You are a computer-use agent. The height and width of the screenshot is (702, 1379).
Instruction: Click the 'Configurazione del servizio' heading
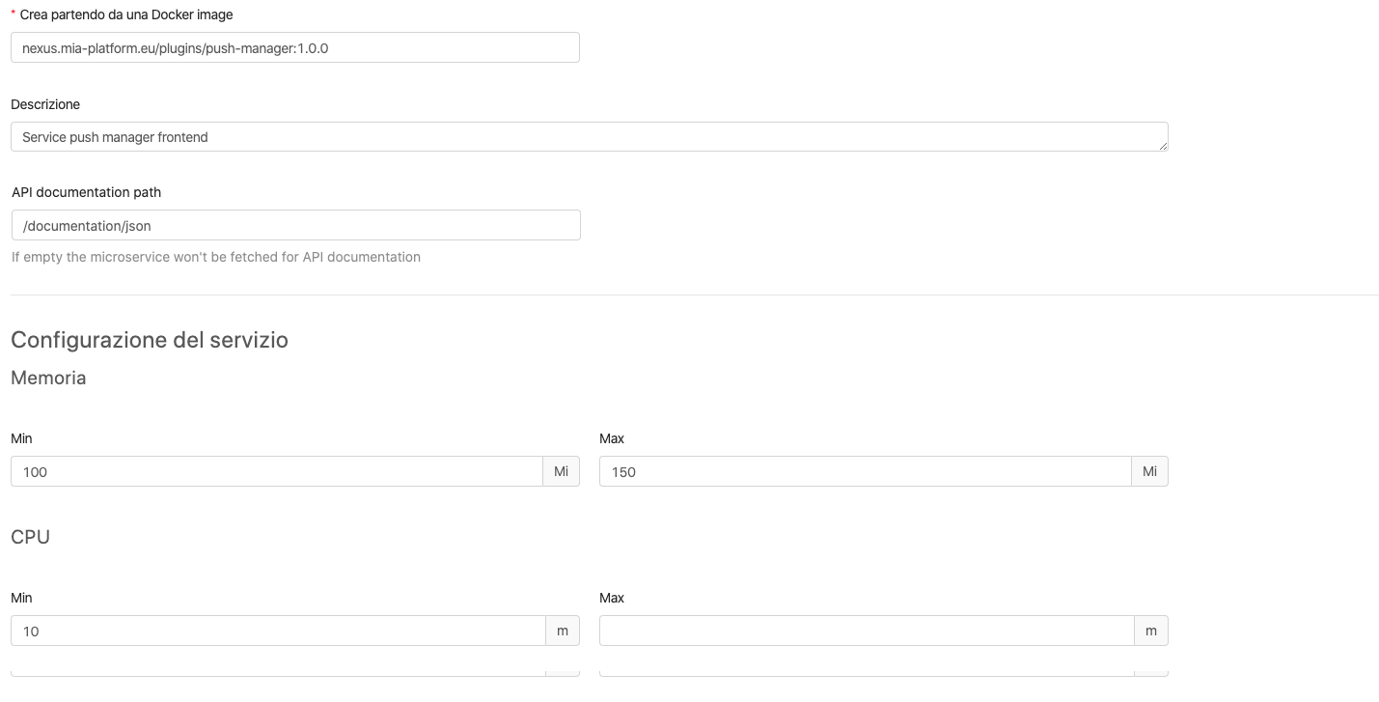tap(150, 340)
